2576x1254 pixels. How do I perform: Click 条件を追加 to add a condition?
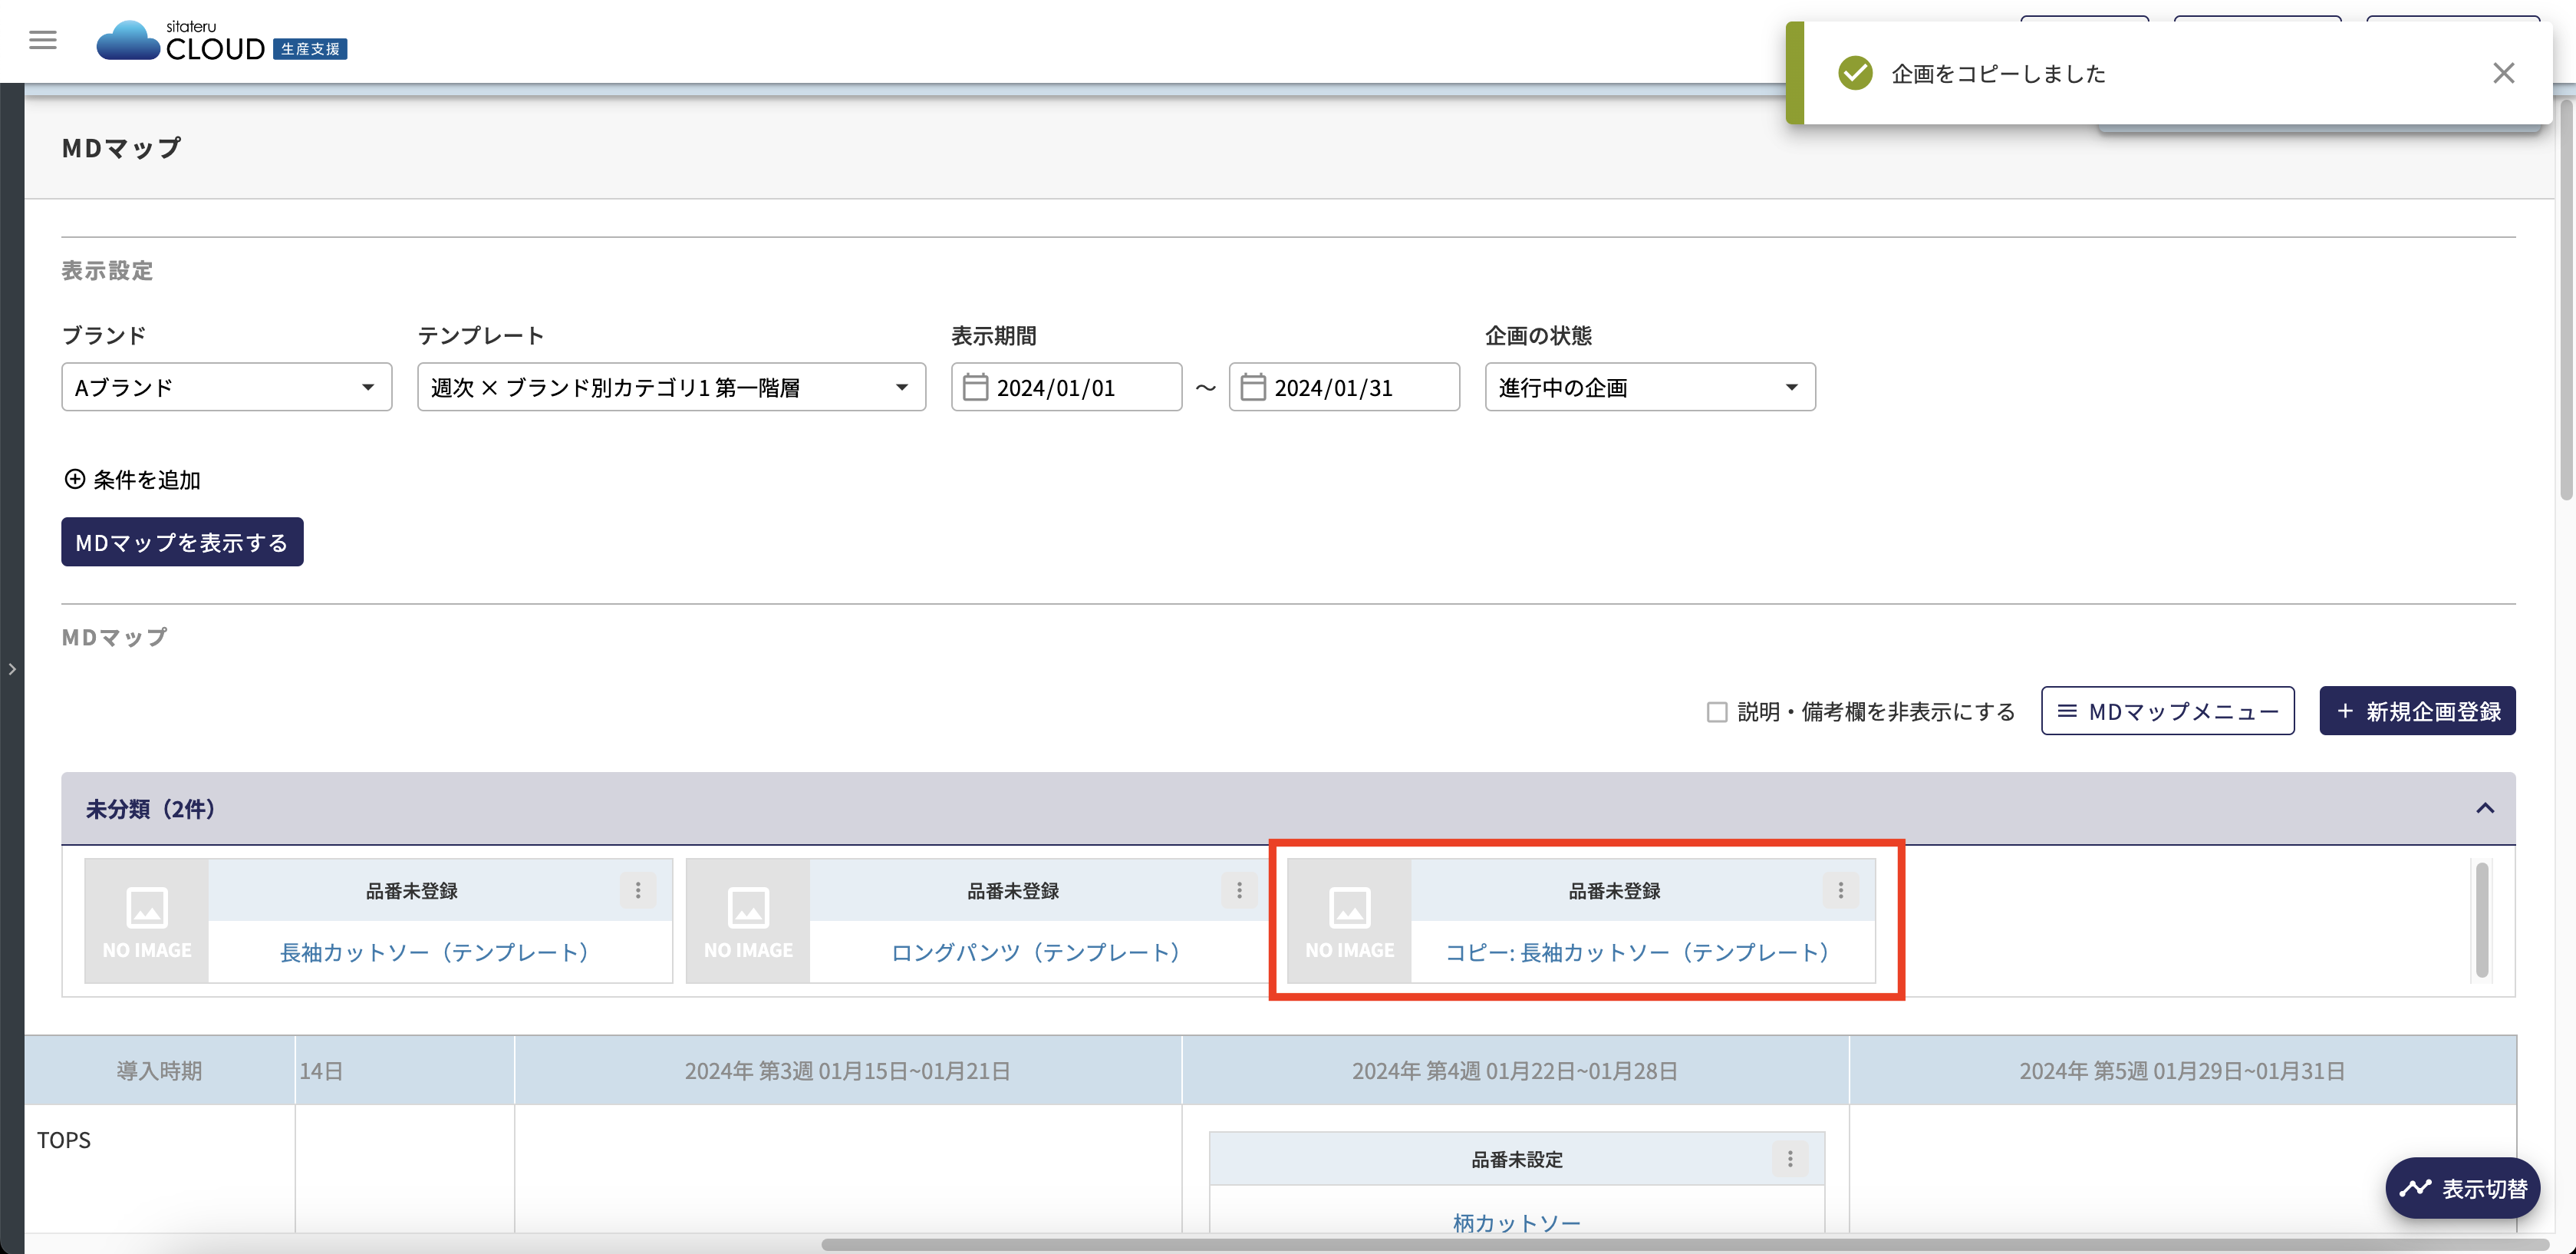pos(132,480)
